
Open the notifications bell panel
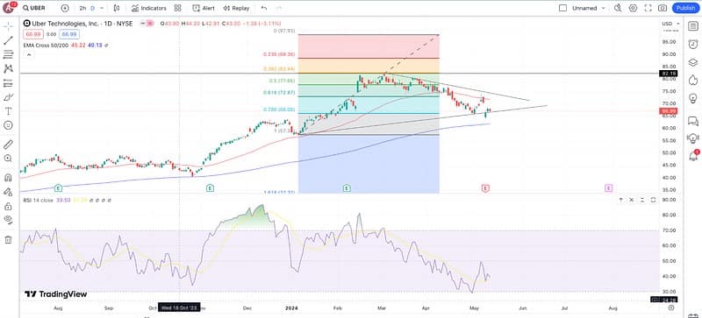(693, 156)
